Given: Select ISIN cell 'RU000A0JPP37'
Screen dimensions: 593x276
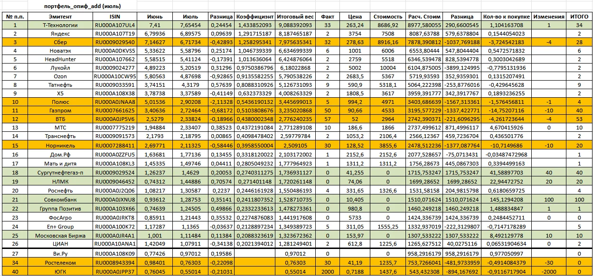Looking at the screenshot, I should 114,272.
